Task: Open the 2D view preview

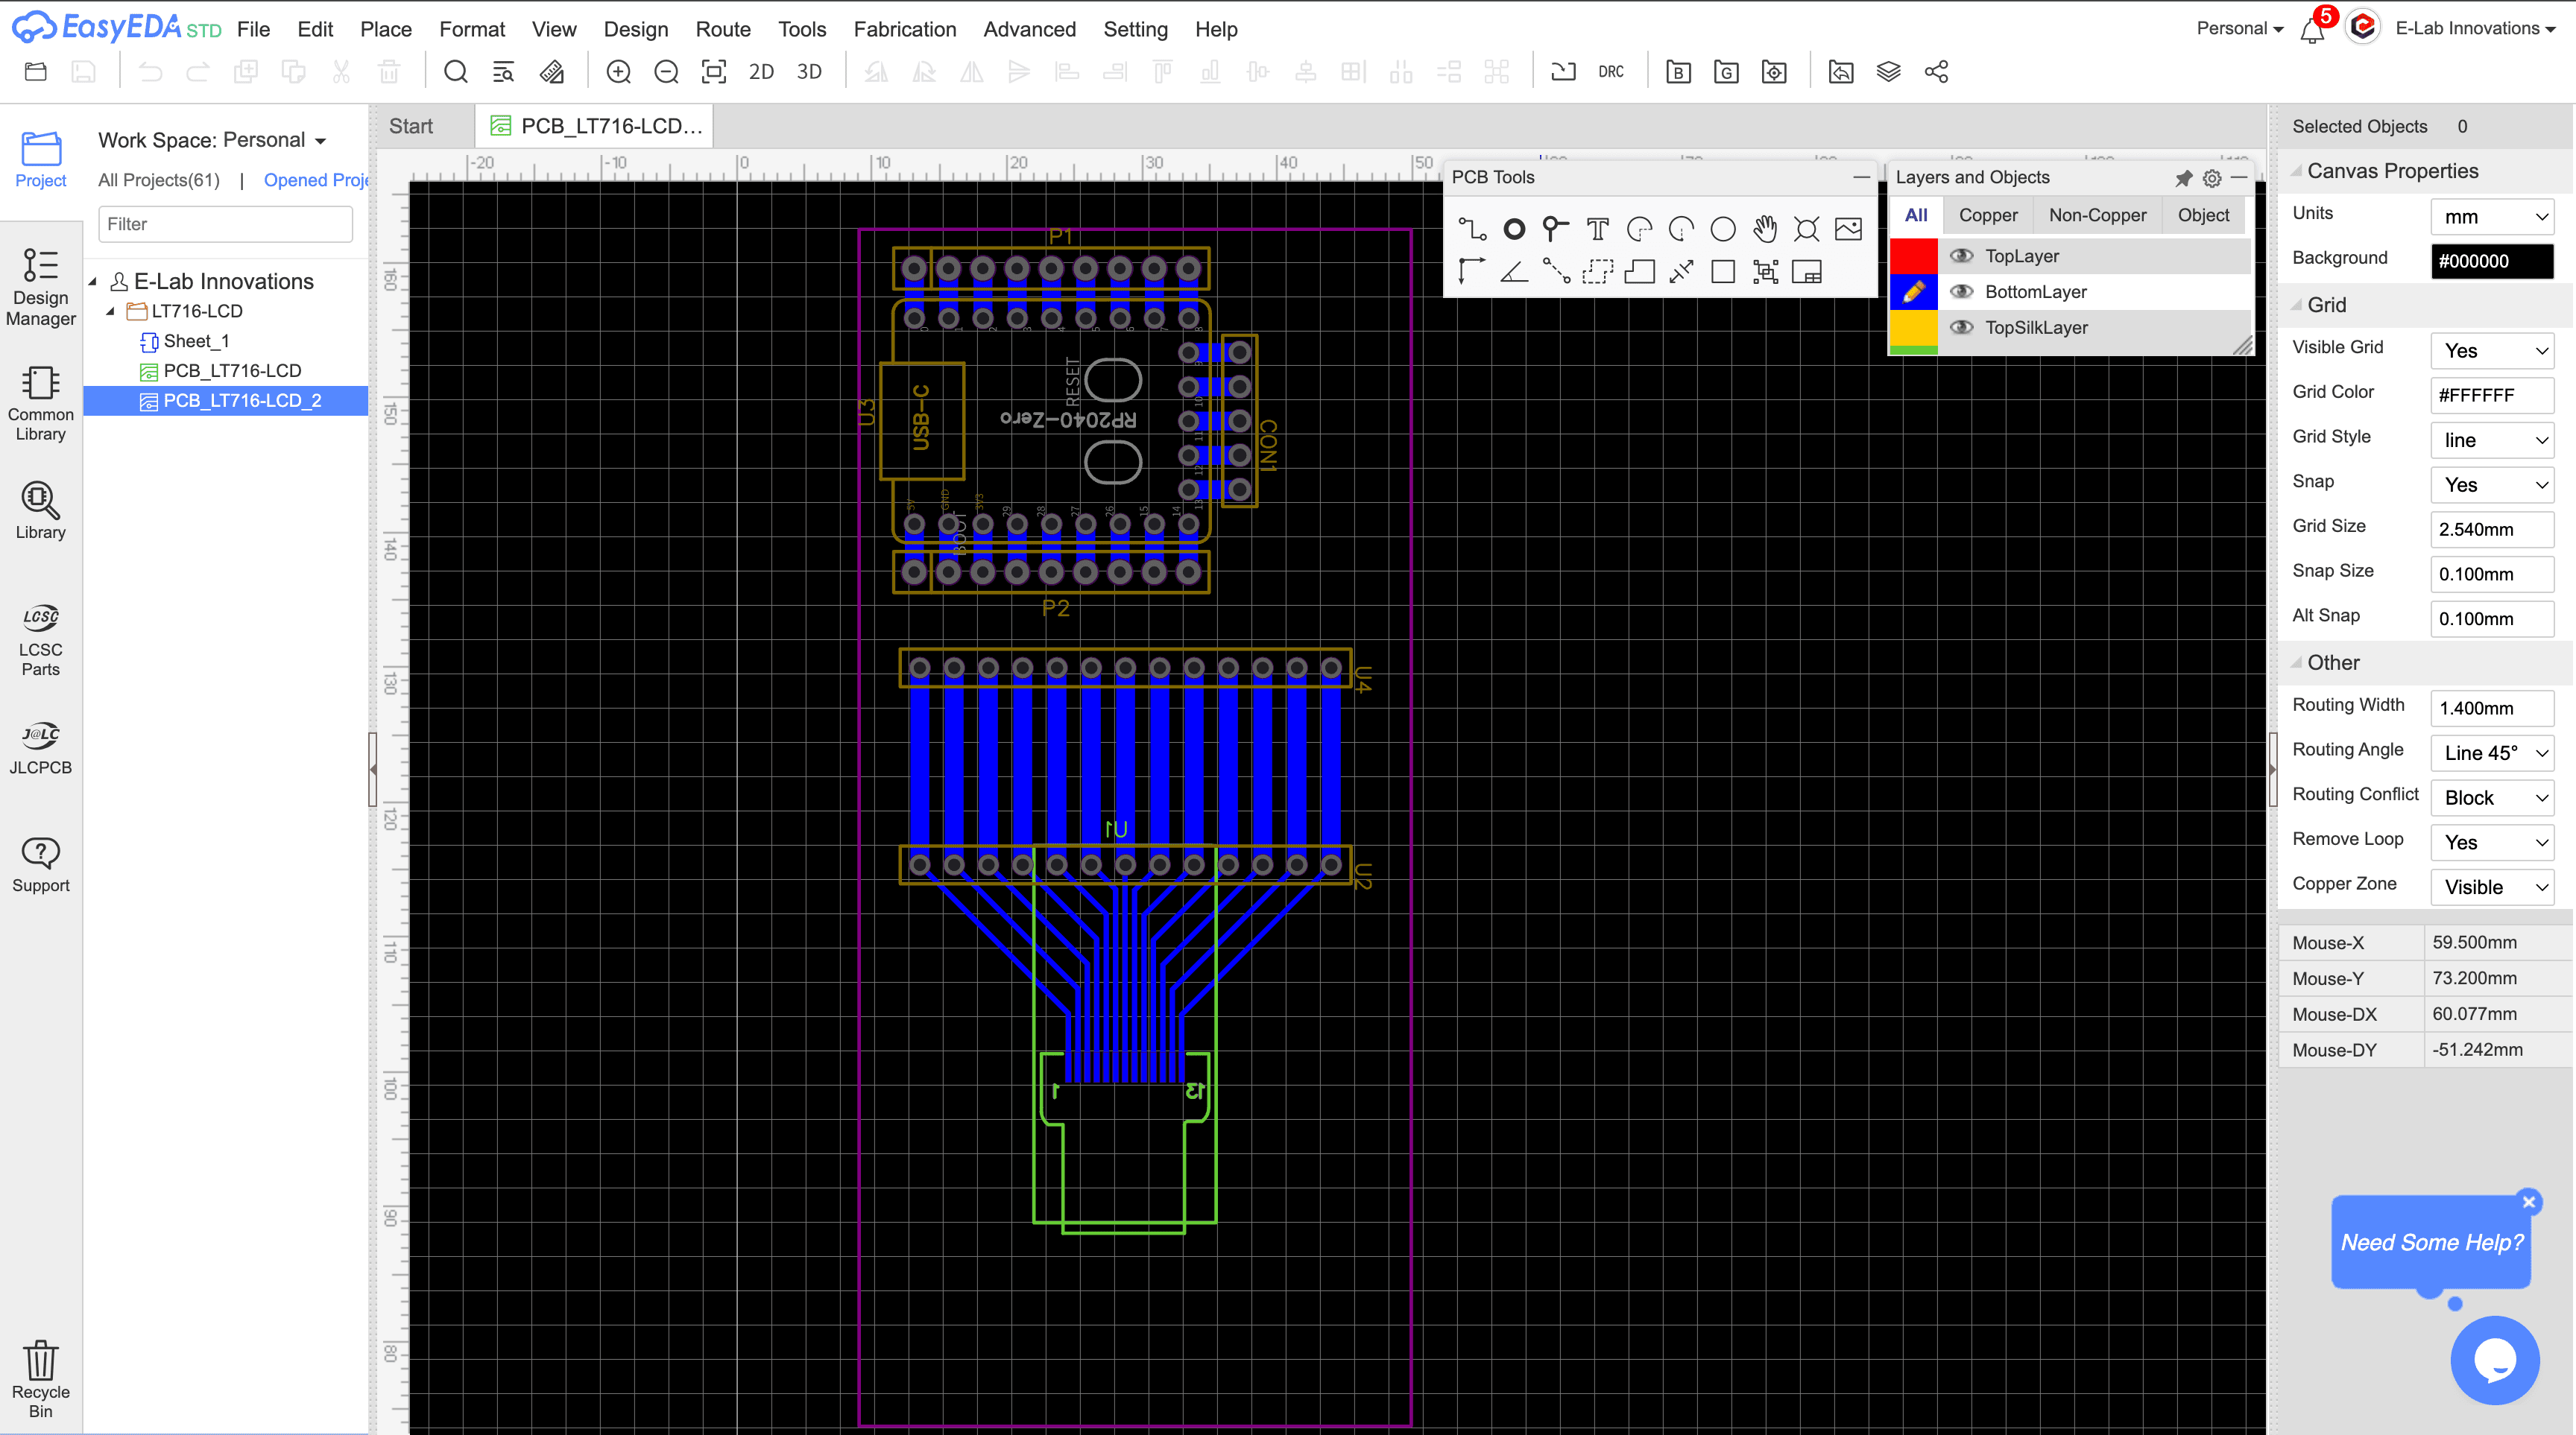Action: tap(761, 72)
